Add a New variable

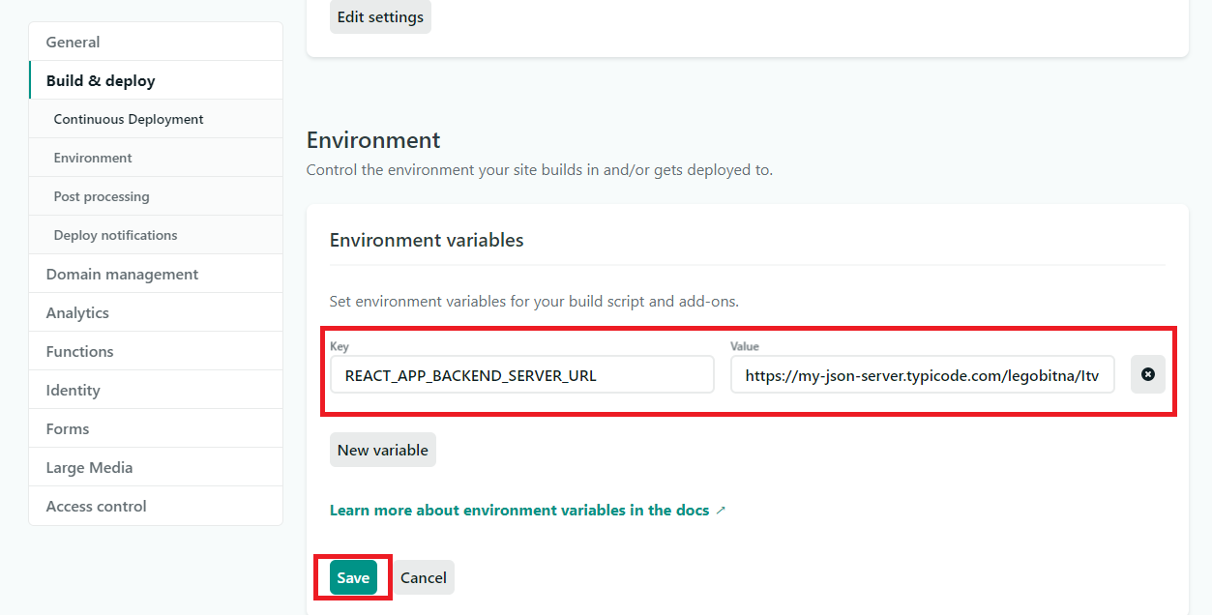click(x=382, y=451)
